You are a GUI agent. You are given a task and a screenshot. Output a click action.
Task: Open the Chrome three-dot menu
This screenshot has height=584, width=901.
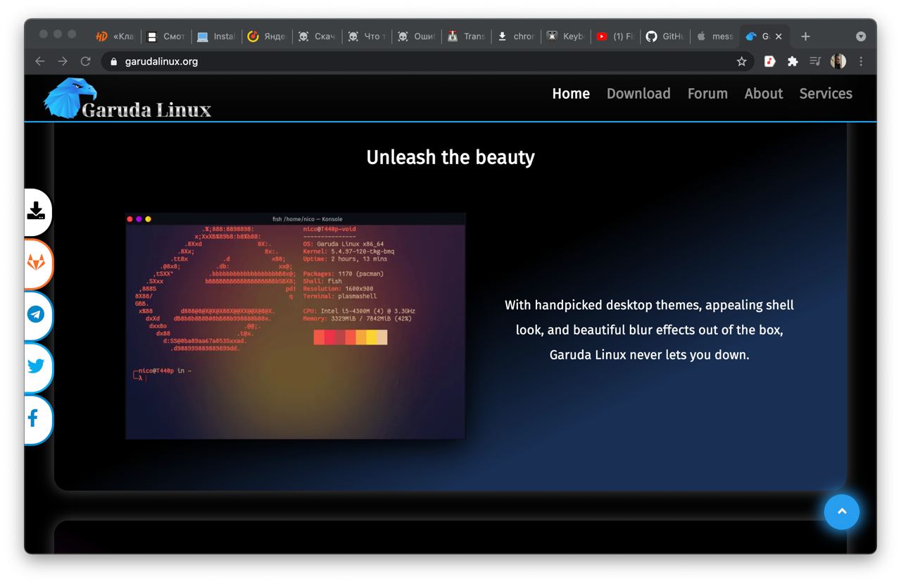point(861,61)
